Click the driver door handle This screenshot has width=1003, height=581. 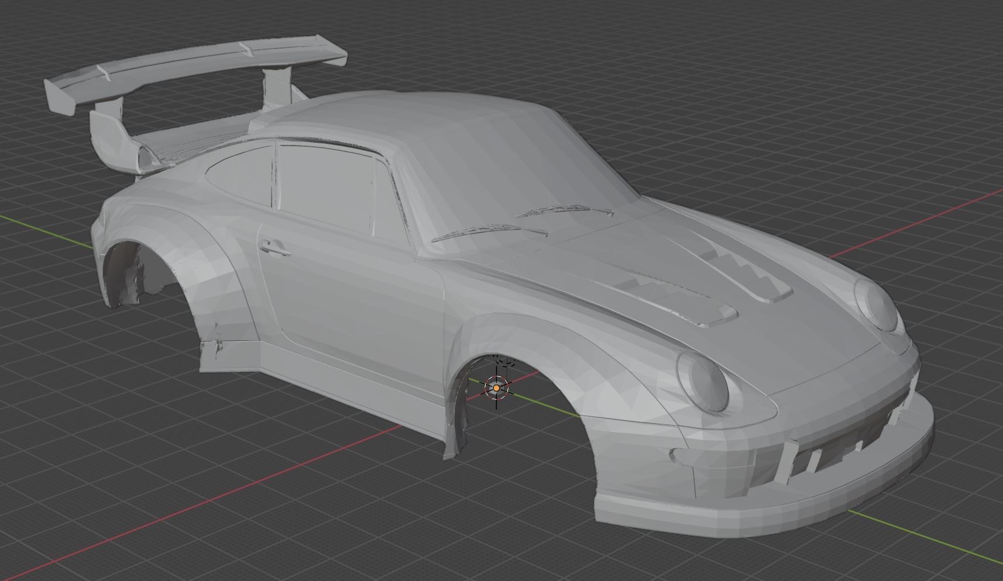pyautogui.click(x=275, y=248)
